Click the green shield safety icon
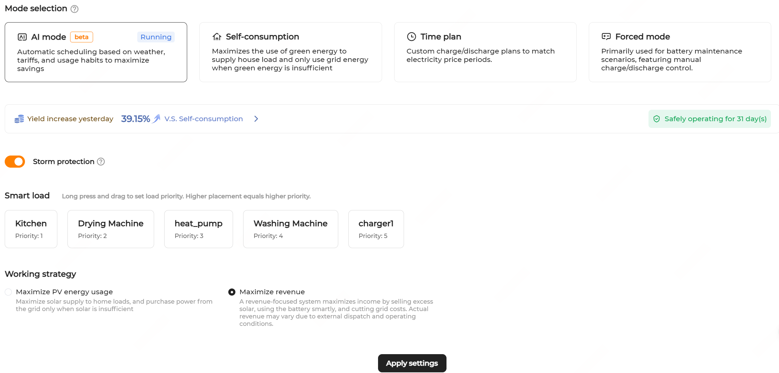Viewport: 779px width, 373px height. click(657, 119)
